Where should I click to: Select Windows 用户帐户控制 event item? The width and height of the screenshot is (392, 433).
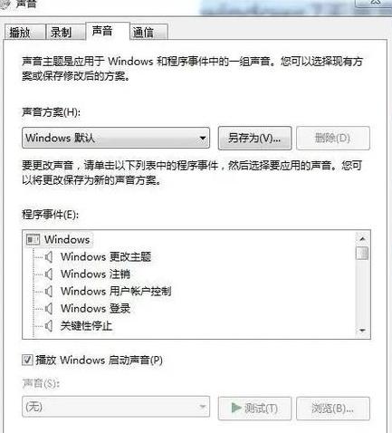click(x=116, y=292)
